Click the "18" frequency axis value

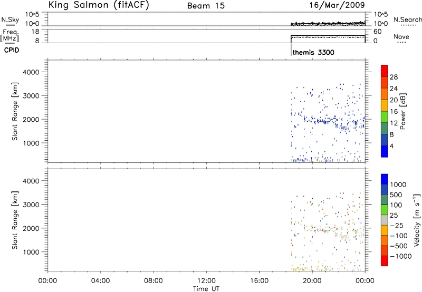tap(35, 32)
